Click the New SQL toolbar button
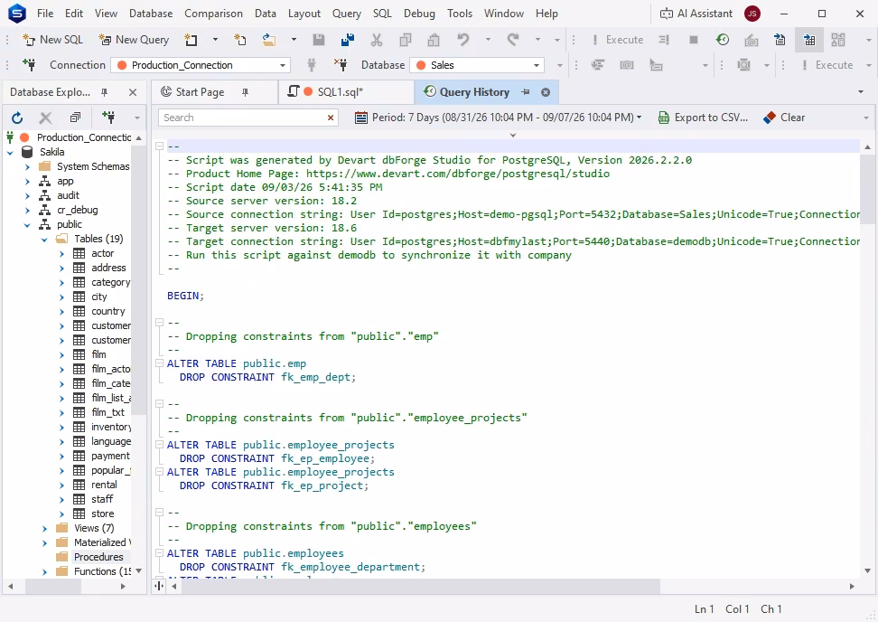 pos(52,40)
